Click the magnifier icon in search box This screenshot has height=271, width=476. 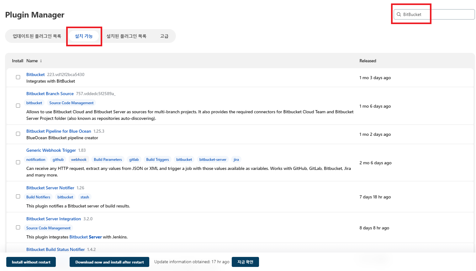(x=399, y=14)
